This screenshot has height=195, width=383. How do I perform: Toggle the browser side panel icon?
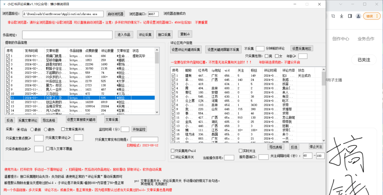click(350, 16)
